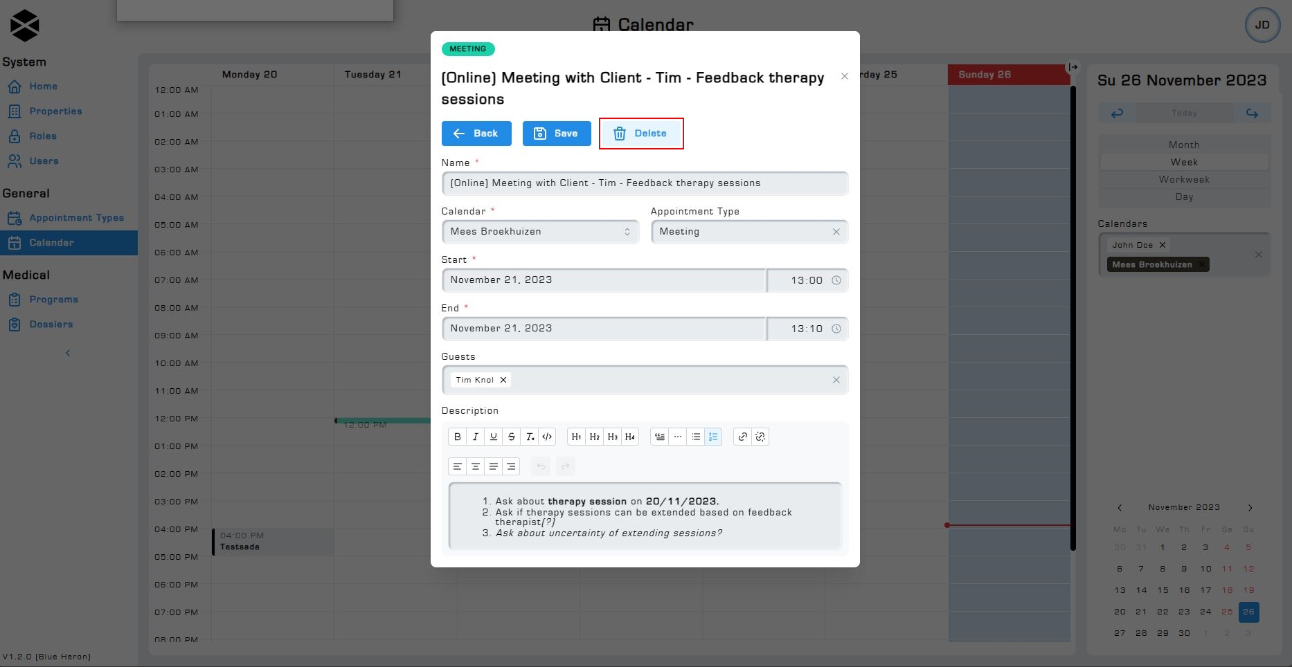This screenshot has height=667, width=1292.
Task: Apply Heading 4 style
Action: point(630,437)
